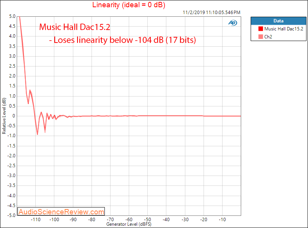Click the -30 x-axis tick label

185,220
